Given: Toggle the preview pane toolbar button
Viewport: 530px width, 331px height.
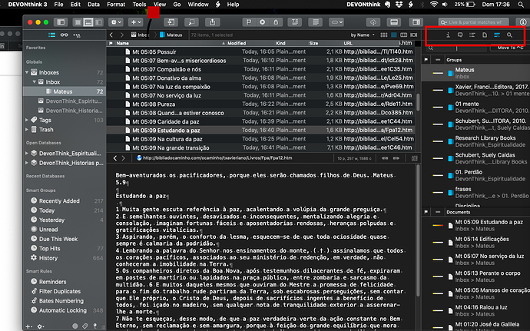Looking at the screenshot, I should pyautogui.click(x=394, y=22).
